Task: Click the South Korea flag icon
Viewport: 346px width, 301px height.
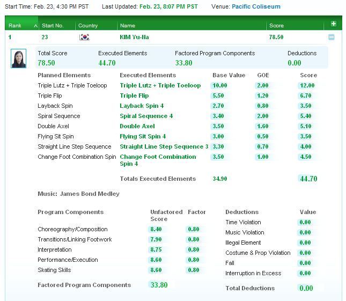Action: [x=84, y=37]
